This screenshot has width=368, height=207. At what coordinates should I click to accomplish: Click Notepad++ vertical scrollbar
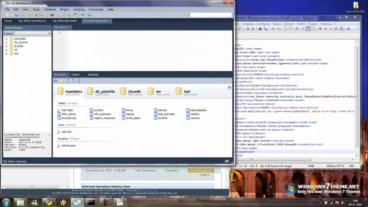tap(357, 98)
